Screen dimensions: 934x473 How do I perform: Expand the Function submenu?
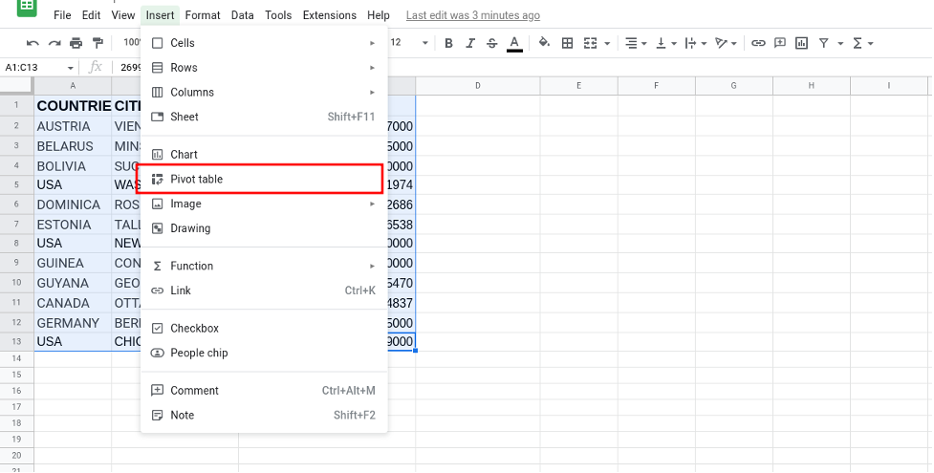(x=264, y=266)
